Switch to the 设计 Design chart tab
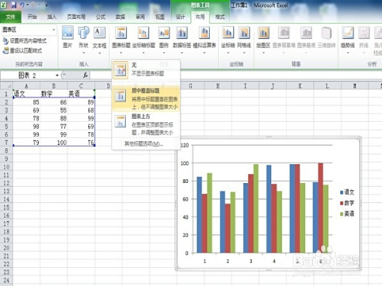The image size is (382, 286). (x=180, y=17)
